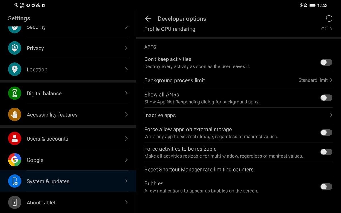
Task: Click the Bluetooth status bar icon
Action: (x=301, y=5)
